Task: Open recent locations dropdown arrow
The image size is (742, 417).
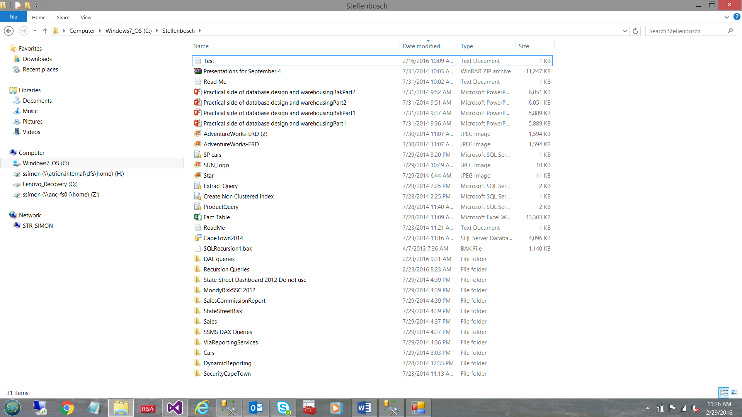Action: click(35, 31)
